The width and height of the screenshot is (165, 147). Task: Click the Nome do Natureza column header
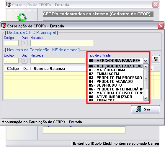49,69
